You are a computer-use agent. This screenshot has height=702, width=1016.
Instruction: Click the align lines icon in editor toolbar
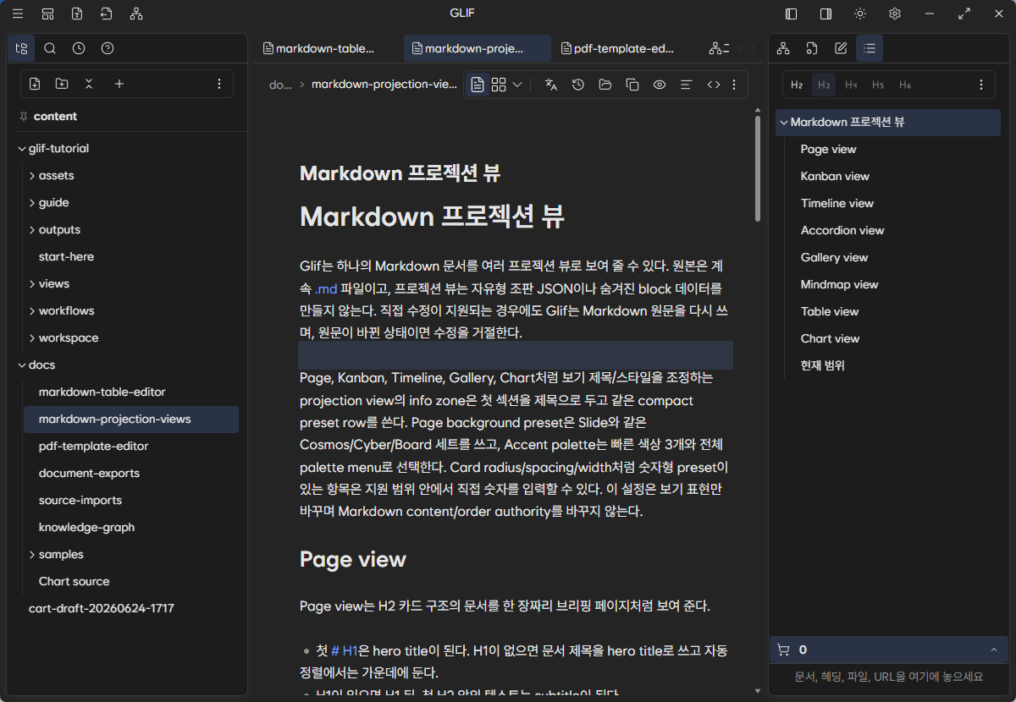(x=687, y=85)
